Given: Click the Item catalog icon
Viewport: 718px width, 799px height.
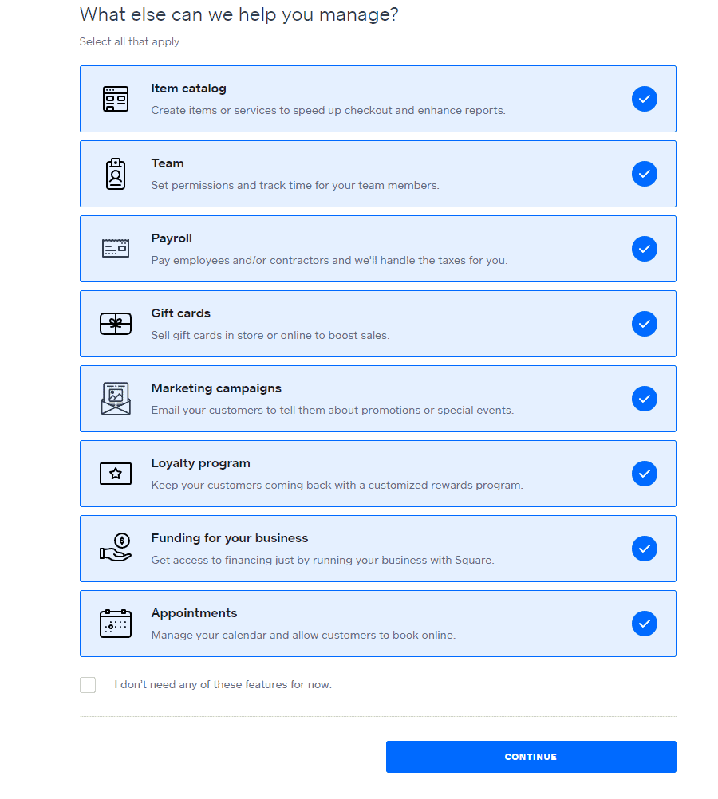Looking at the screenshot, I should [x=115, y=99].
